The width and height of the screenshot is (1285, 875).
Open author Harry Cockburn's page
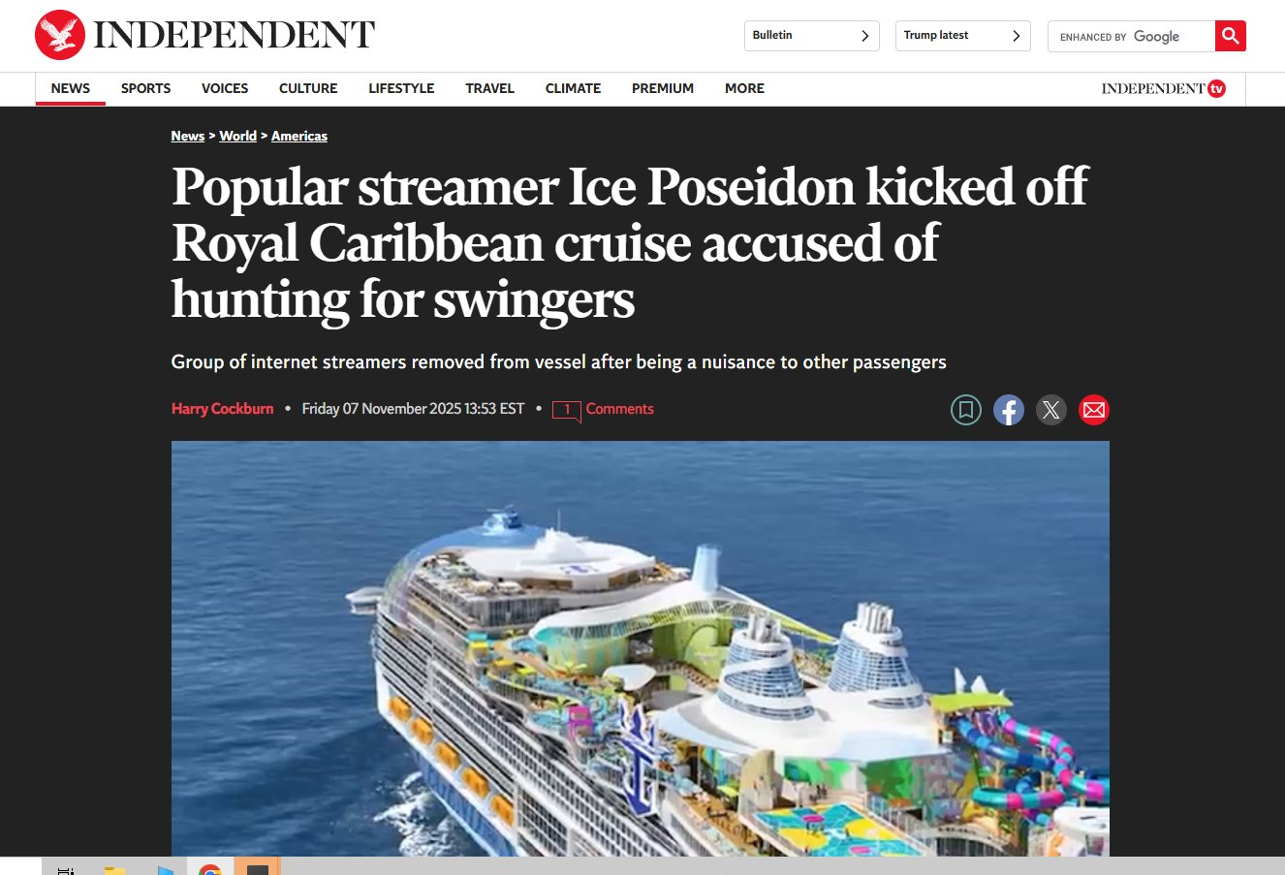coord(223,409)
